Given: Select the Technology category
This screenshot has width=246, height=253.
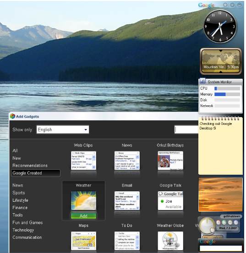Looking at the screenshot, I should pos(23,230).
